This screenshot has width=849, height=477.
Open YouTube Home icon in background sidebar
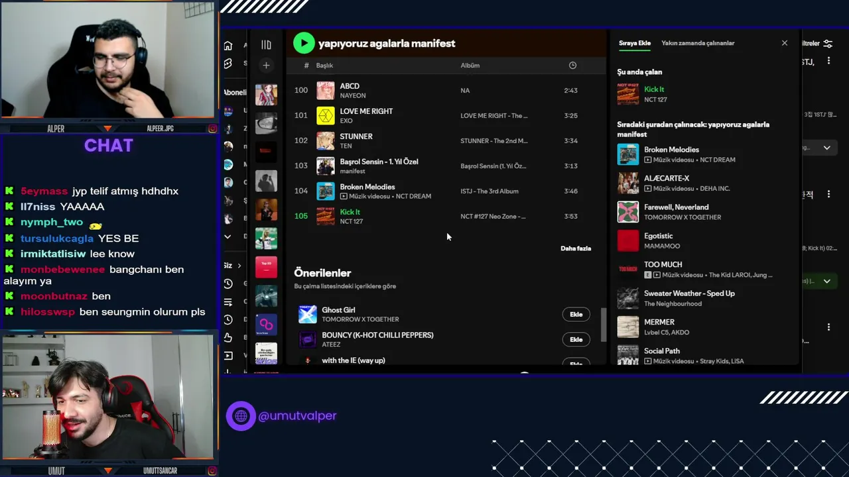coord(228,46)
